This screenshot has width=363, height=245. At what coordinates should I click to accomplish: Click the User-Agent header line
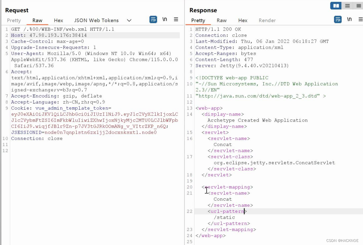[94, 60]
